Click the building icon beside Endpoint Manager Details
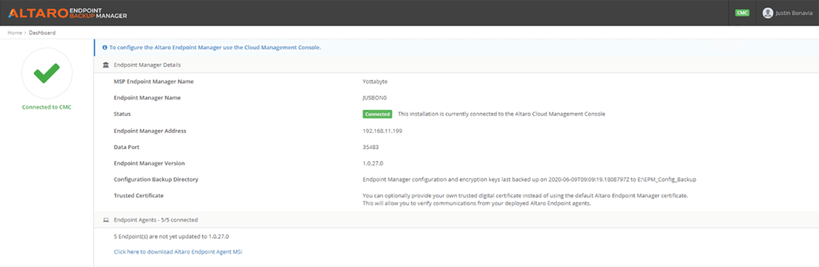 click(106, 65)
